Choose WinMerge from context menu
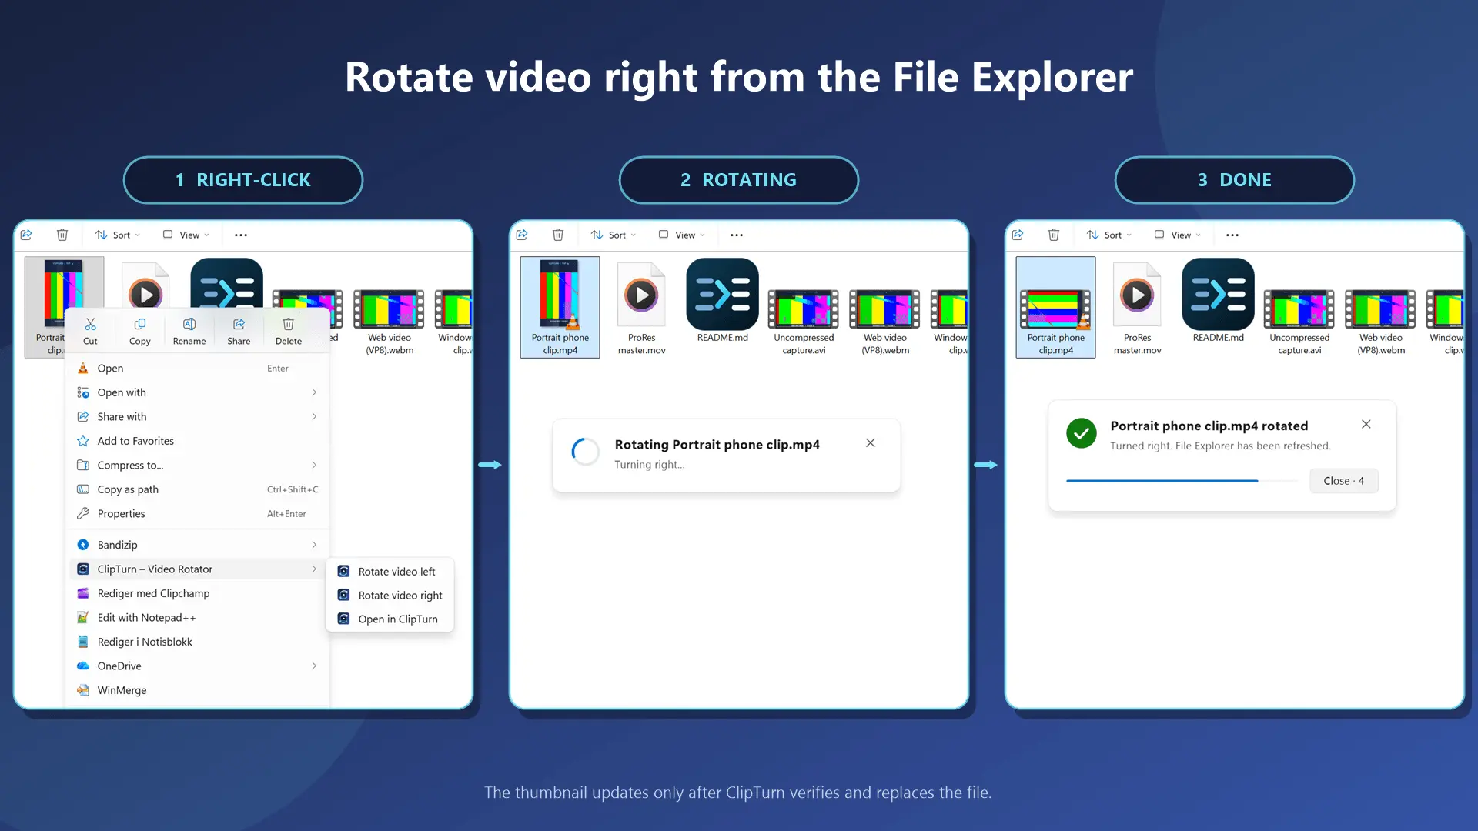Viewport: 1478px width, 831px height. tap(198, 690)
